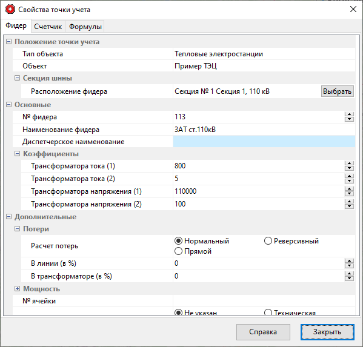Click the Наименование фидера field 3АТ ст.110кВ

tap(264, 130)
